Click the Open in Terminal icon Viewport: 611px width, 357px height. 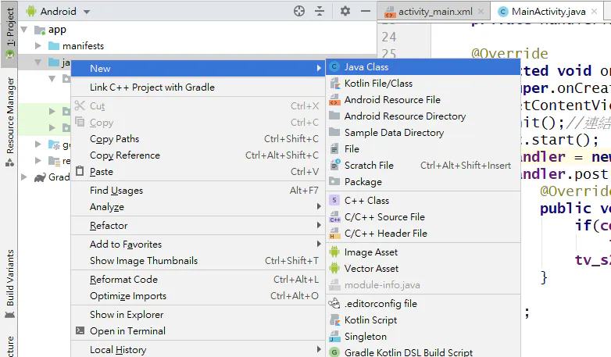[80, 330]
